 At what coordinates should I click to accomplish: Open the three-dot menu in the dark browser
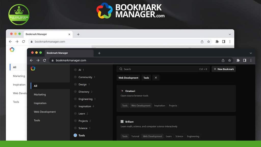tap(251, 60)
